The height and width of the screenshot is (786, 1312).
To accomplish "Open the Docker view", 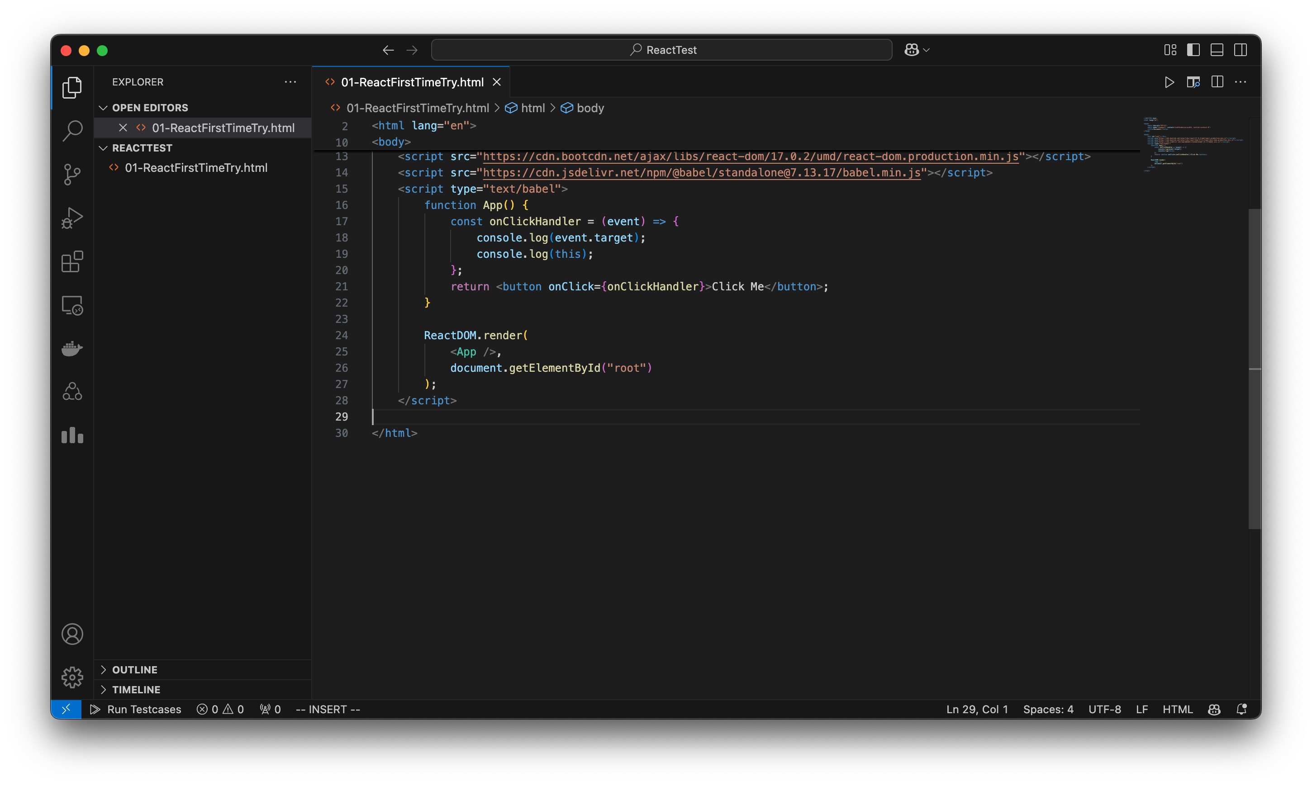I will click(x=72, y=348).
